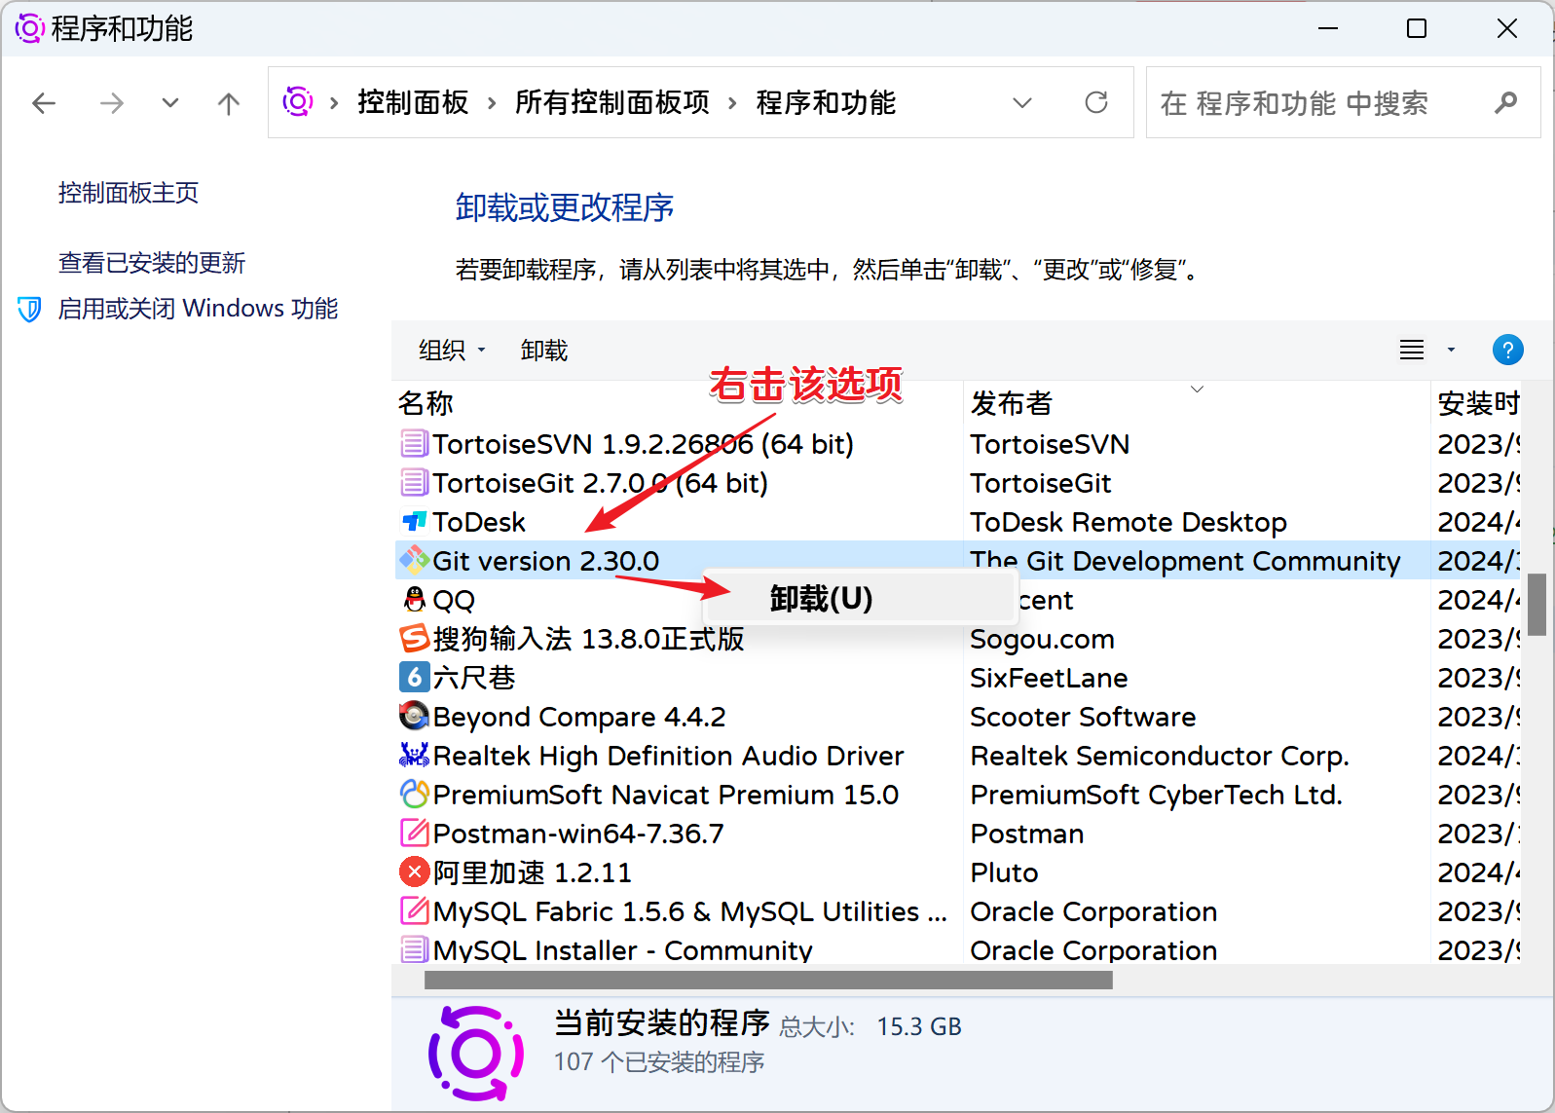This screenshot has height=1113, width=1555.
Task: Expand chevron before 控制面板 breadcrumb
Action: [x=334, y=102]
